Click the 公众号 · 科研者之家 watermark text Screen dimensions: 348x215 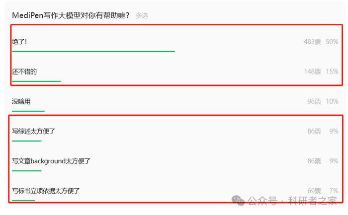pyautogui.click(x=292, y=201)
